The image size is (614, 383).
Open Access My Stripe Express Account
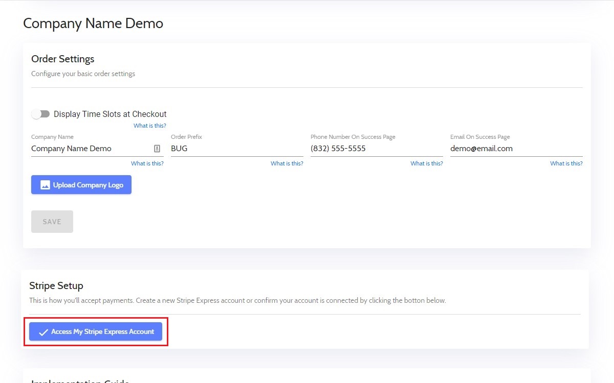click(x=96, y=331)
